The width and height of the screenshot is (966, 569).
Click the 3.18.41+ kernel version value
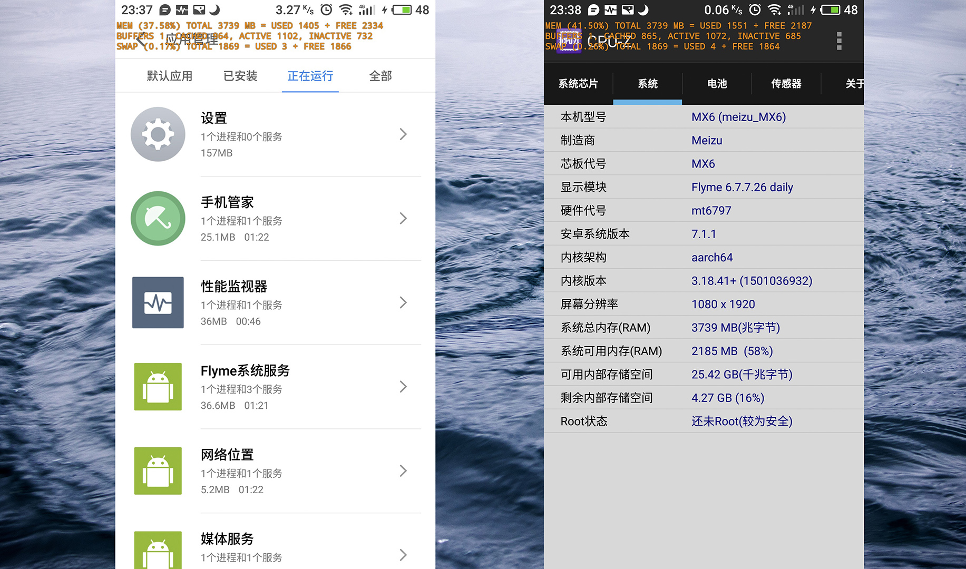tap(752, 281)
